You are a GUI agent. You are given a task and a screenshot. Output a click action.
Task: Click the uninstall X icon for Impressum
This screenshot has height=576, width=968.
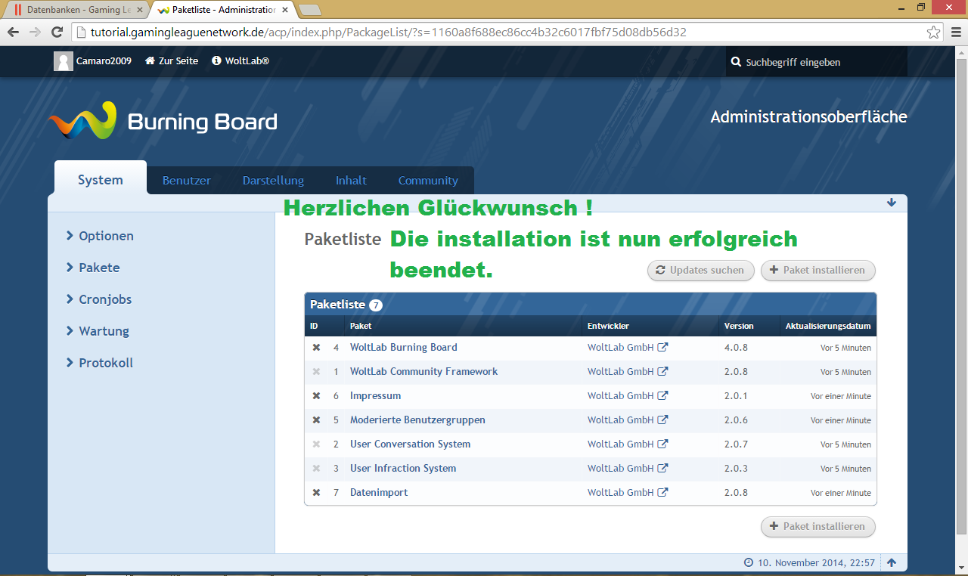coord(316,396)
